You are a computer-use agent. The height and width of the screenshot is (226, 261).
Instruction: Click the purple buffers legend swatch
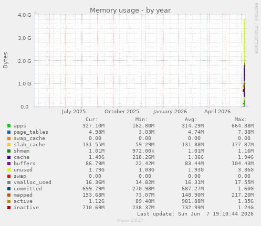click(9, 164)
